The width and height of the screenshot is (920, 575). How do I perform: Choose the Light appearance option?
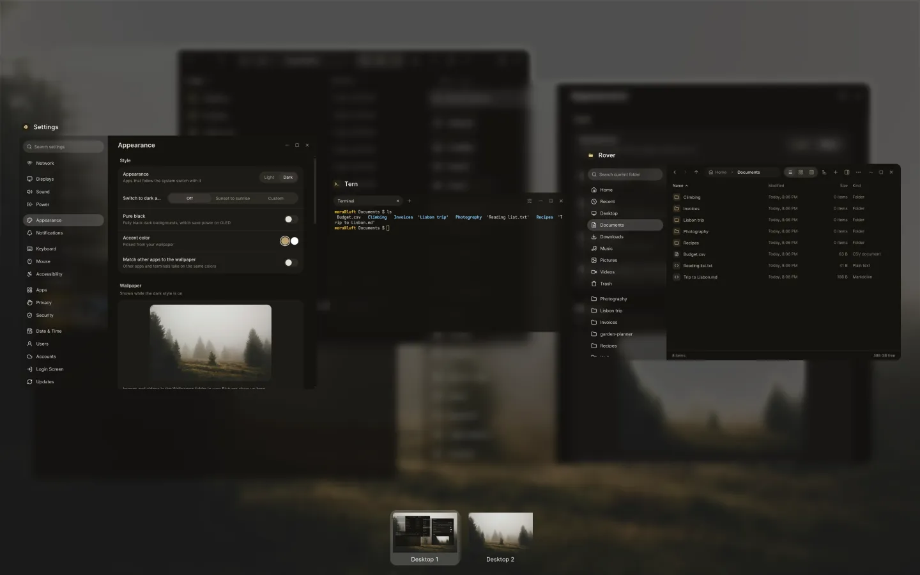tap(269, 177)
